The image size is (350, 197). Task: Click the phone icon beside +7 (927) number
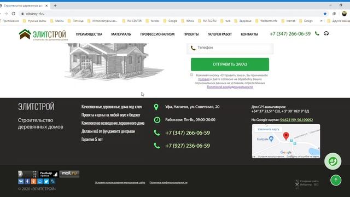pyautogui.click(x=157, y=146)
